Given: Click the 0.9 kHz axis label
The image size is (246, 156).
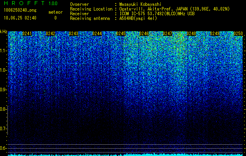Looking at the screenshot, I should point(3,90).
